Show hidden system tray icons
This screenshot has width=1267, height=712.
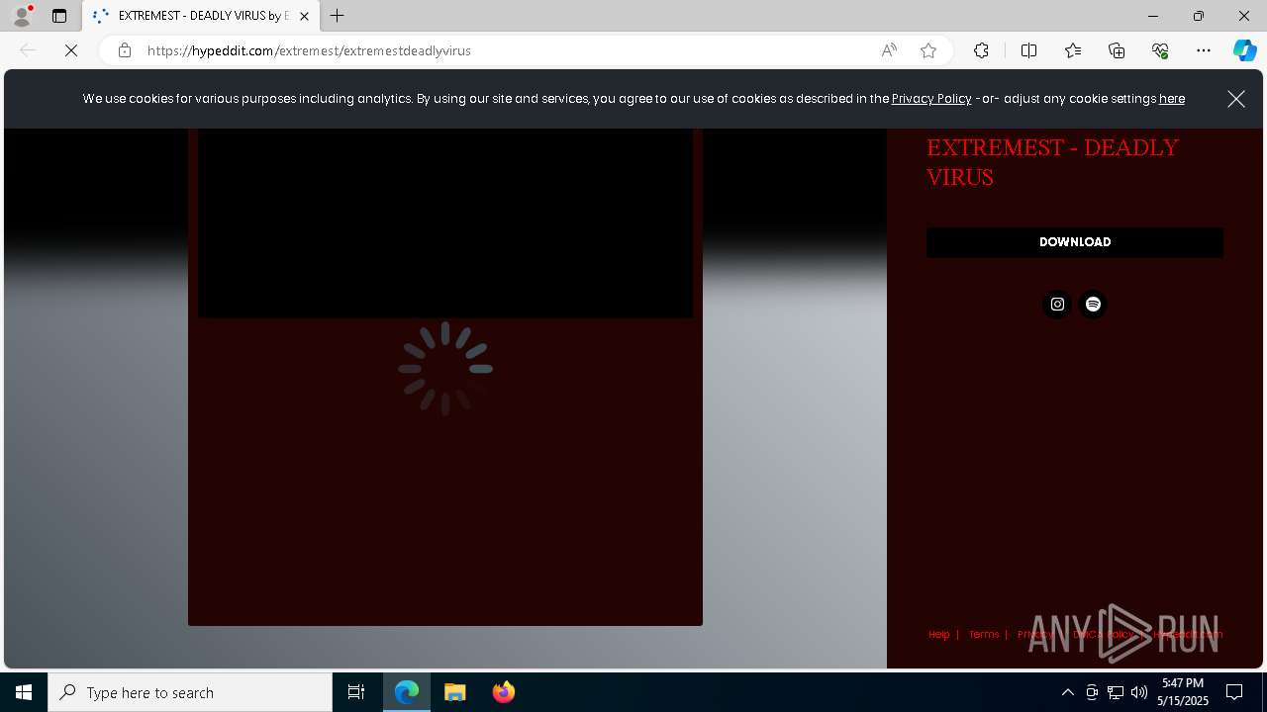point(1067,692)
